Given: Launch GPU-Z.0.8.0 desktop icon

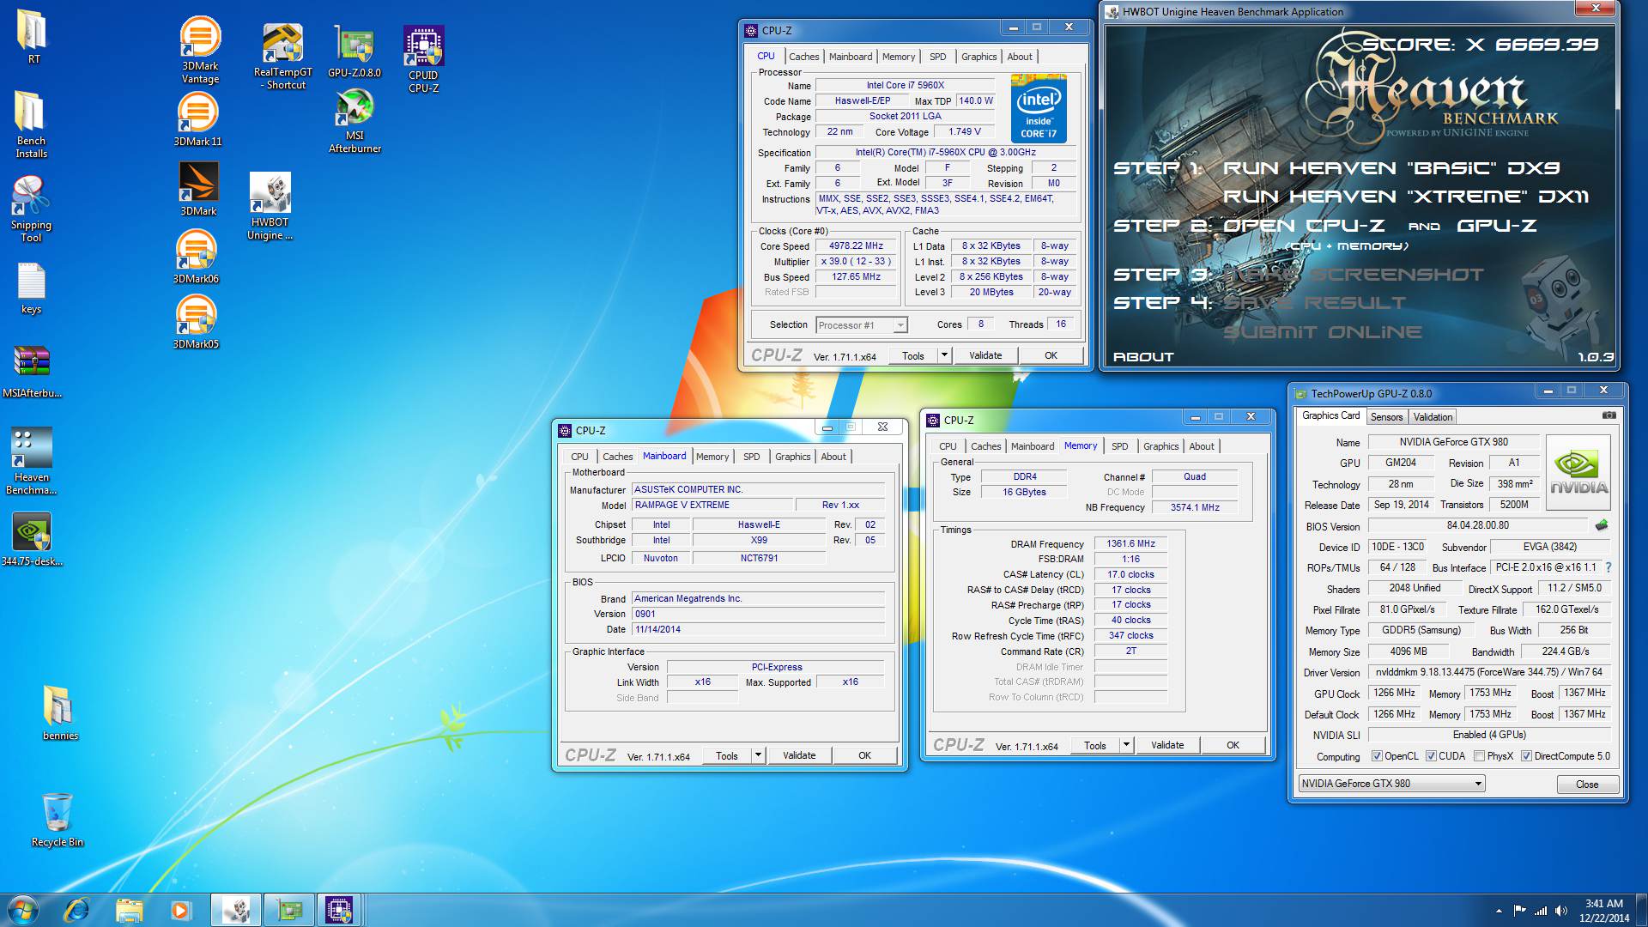Looking at the screenshot, I should [354, 51].
